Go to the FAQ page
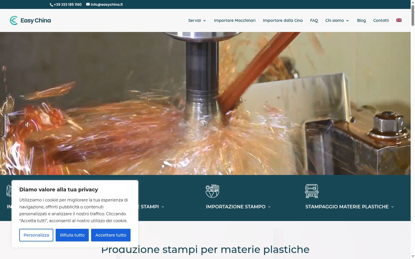The height and width of the screenshot is (259, 415). pyautogui.click(x=314, y=20)
